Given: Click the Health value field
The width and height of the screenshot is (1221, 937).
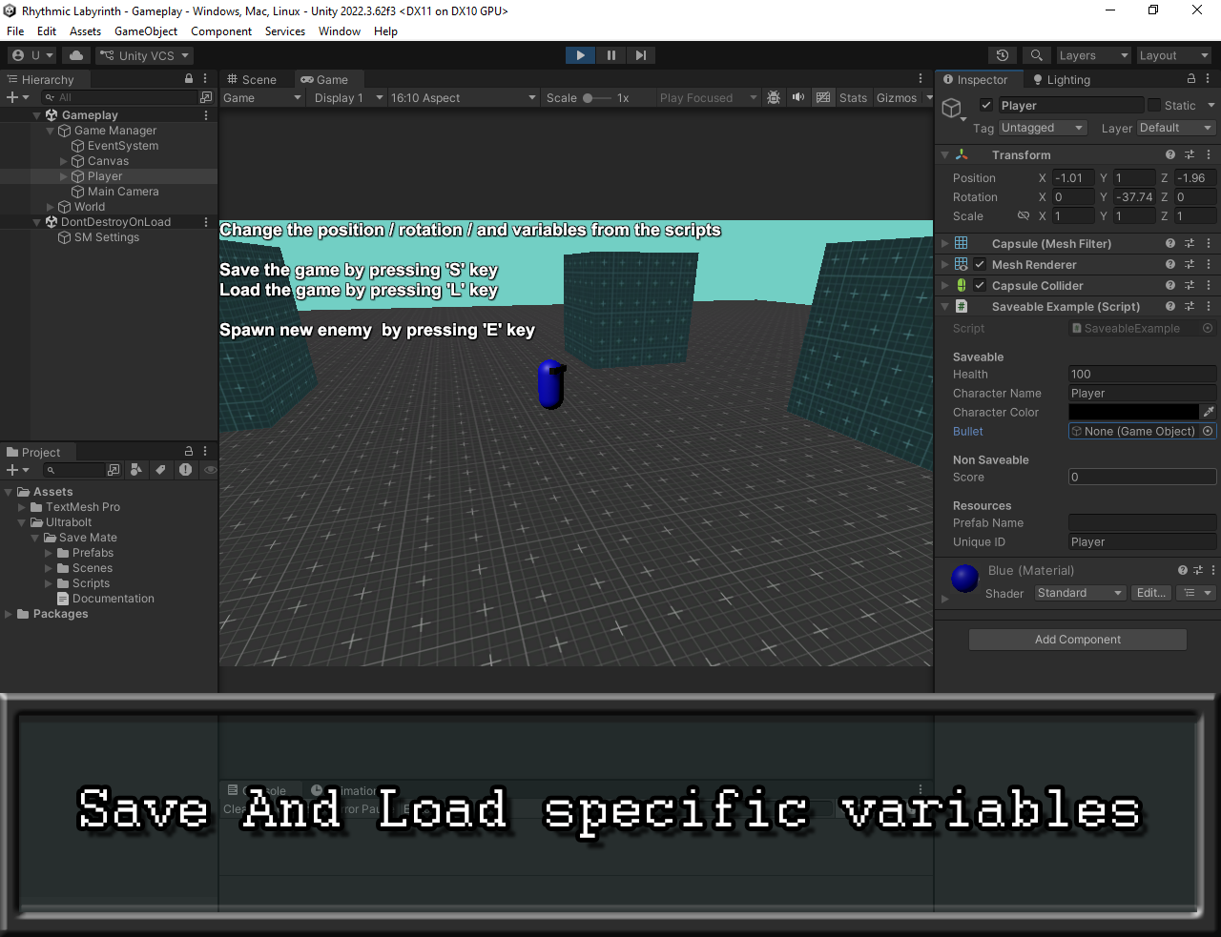Looking at the screenshot, I should tap(1143, 374).
